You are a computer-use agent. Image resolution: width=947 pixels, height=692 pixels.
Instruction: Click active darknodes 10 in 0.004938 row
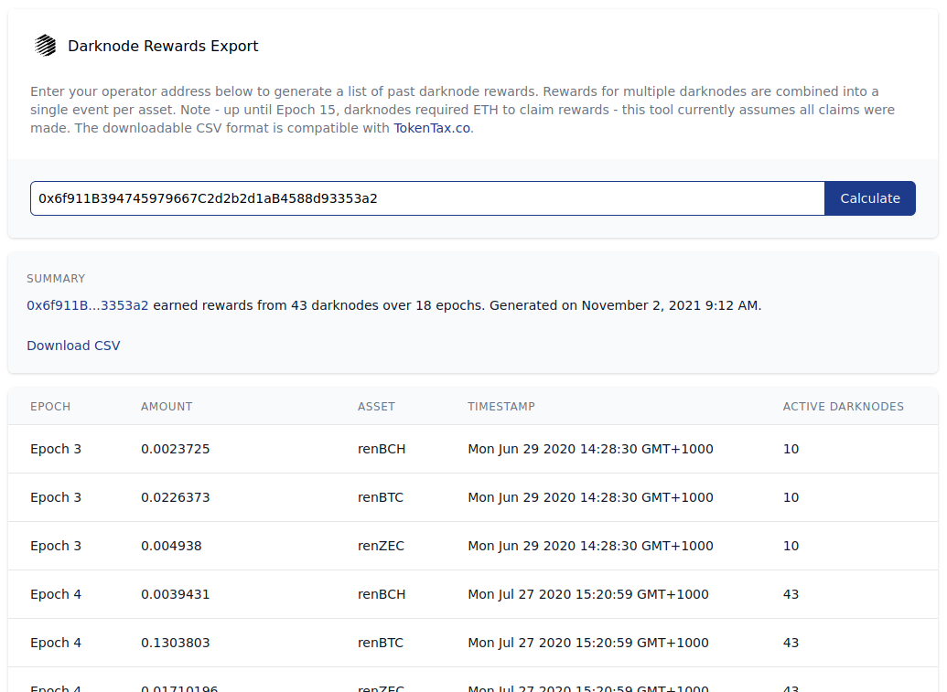pyautogui.click(x=791, y=546)
